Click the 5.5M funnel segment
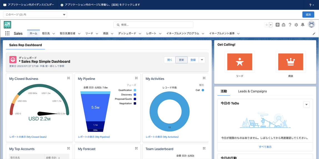 point(95,108)
